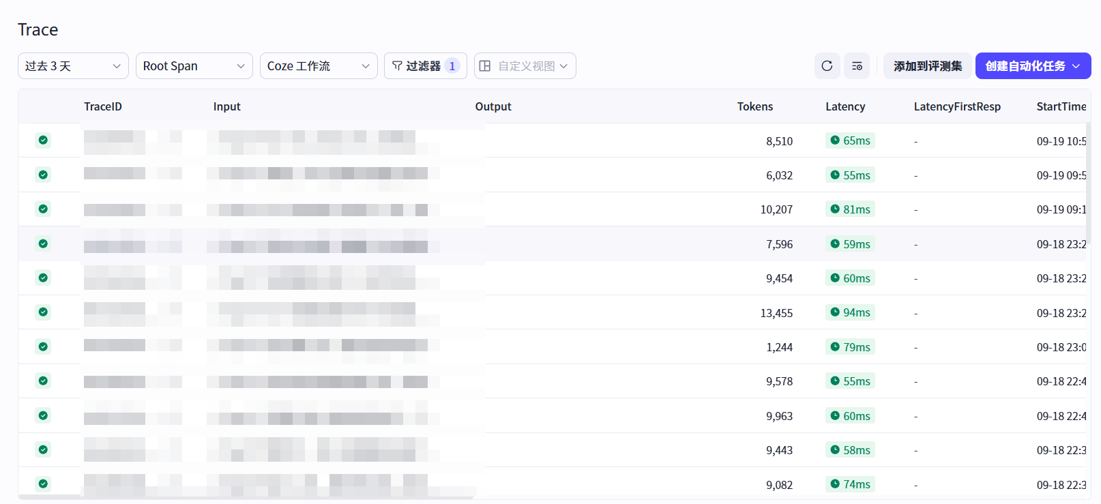Click the green status check for 9,082 tokens row
The image size is (1101, 504).
(x=43, y=484)
